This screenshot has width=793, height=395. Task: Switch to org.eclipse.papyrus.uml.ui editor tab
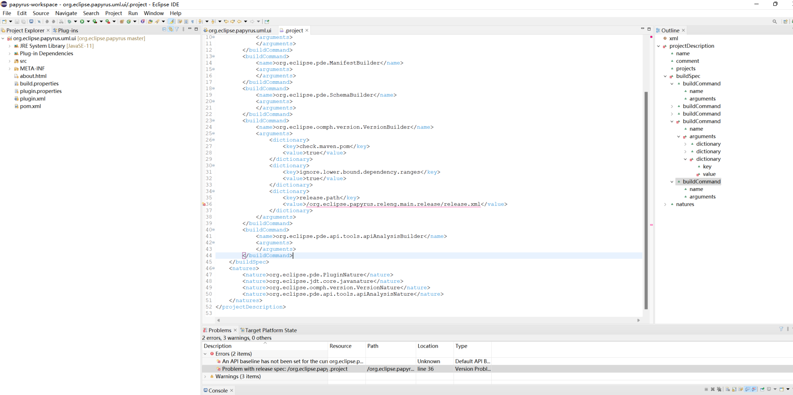click(237, 31)
